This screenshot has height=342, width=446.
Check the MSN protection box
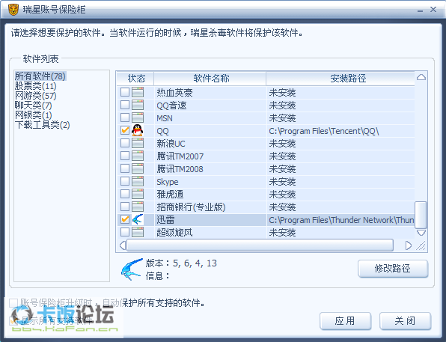pyautogui.click(x=125, y=117)
